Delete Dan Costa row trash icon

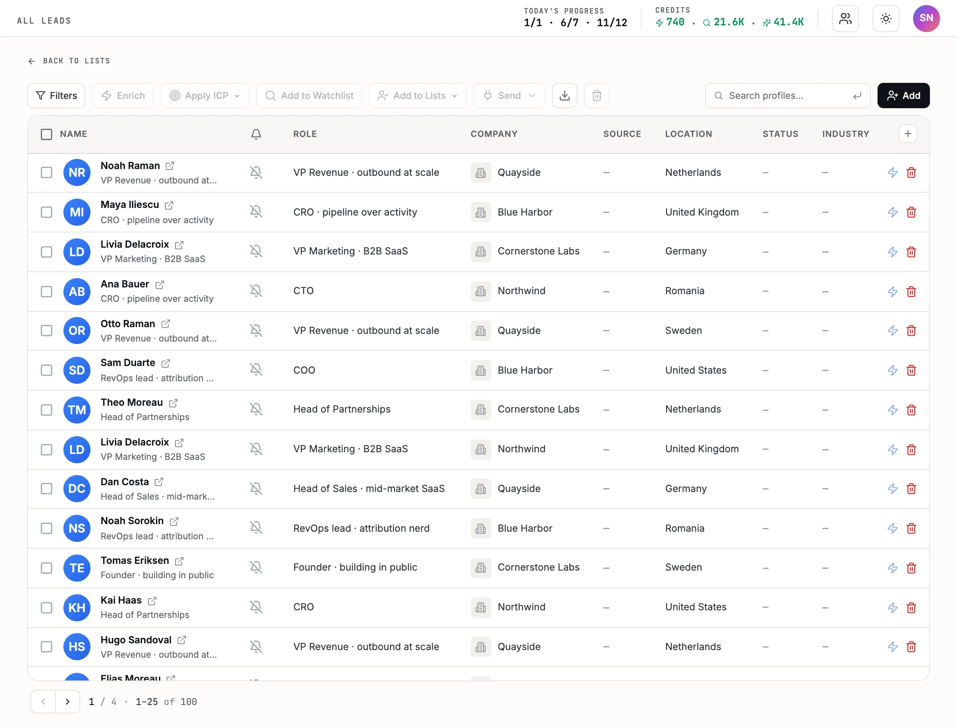coord(911,489)
